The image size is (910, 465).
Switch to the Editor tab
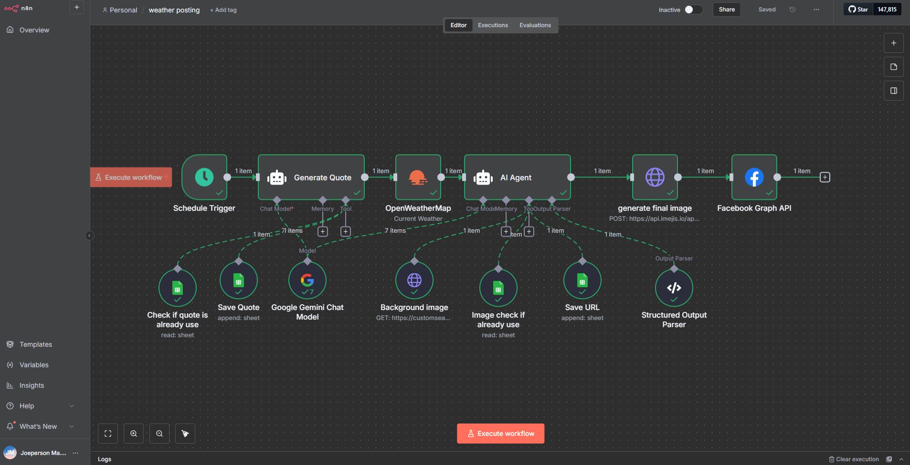tap(458, 25)
